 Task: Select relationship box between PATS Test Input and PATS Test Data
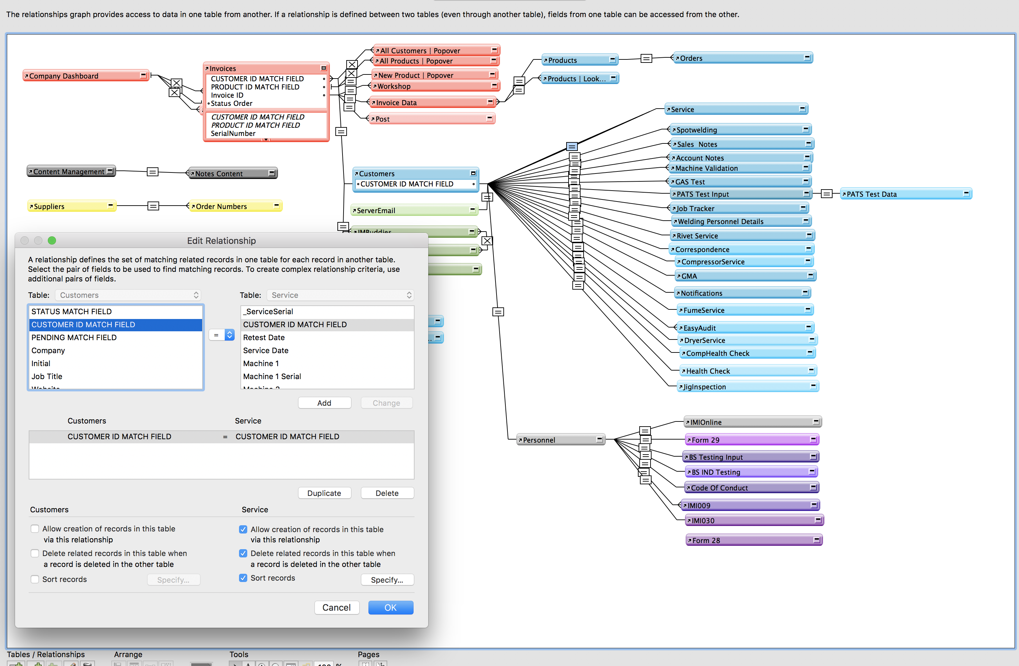tap(826, 194)
